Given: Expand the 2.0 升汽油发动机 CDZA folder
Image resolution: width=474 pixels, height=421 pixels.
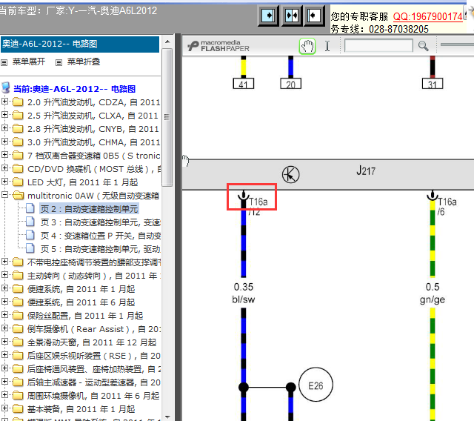Looking at the screenshot, I should click(4, 102).
